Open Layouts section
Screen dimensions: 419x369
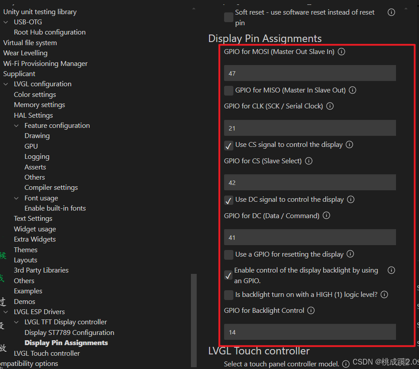click(x=26, y=260)
